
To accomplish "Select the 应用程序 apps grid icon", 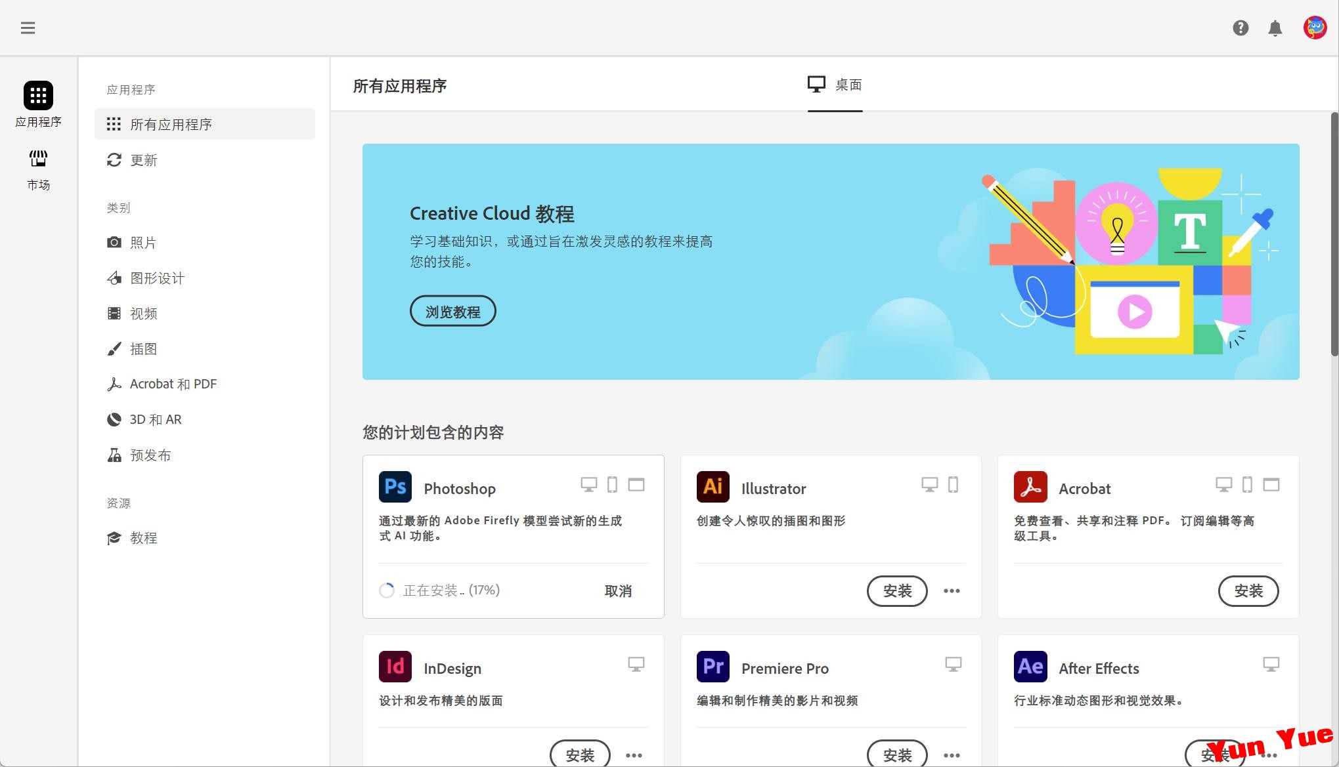I will click(38, 95).
